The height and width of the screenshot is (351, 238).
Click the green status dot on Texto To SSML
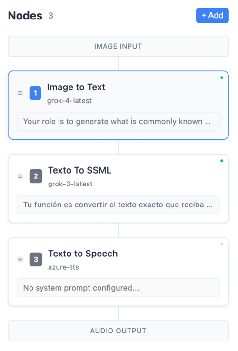(x=222, y=161)
